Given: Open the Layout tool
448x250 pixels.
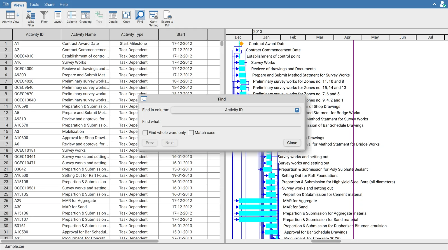Looking at the screenshot, I should pyautogui.click(x=58, y=17).
